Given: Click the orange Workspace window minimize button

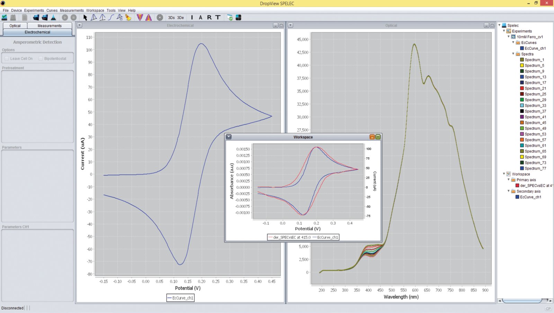Looking at the screenshot, I should click(372, 137).
